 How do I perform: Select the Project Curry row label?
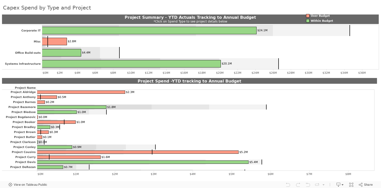point(25,157)
